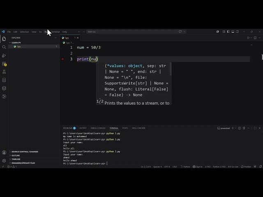Open dropdown beside Run Python File
Viewport: 263px width, 197px height.
tap(251, 38)
